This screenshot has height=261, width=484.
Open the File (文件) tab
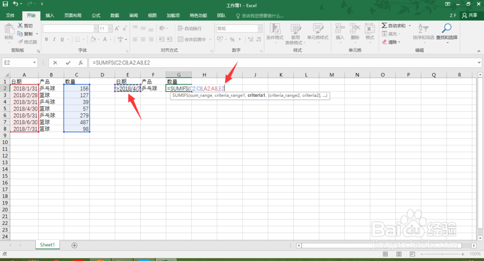point(10,15)
